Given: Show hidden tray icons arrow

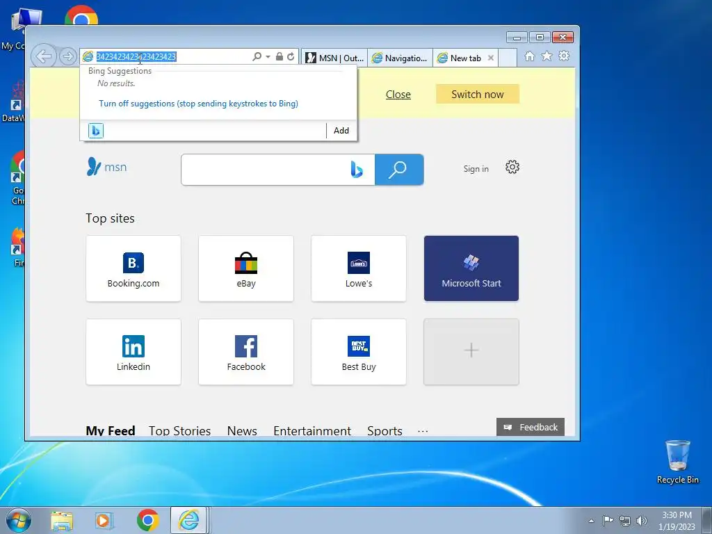Looking at the screenshot, I should [x=591, y=521].
